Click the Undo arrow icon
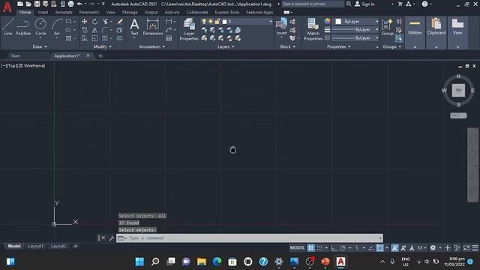Viewport: 480px width, 270px height. [79, 4]
